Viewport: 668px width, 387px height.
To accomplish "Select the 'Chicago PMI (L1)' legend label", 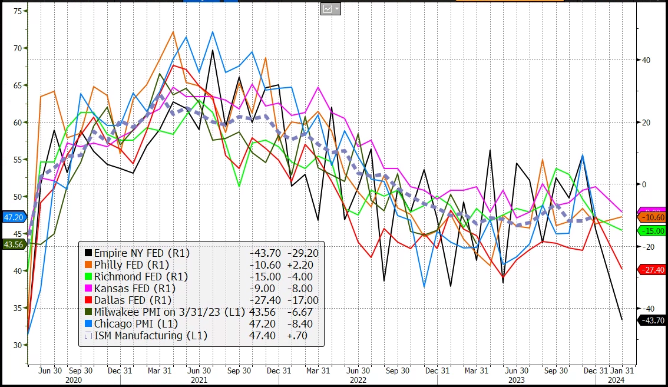I will (136, 324).
